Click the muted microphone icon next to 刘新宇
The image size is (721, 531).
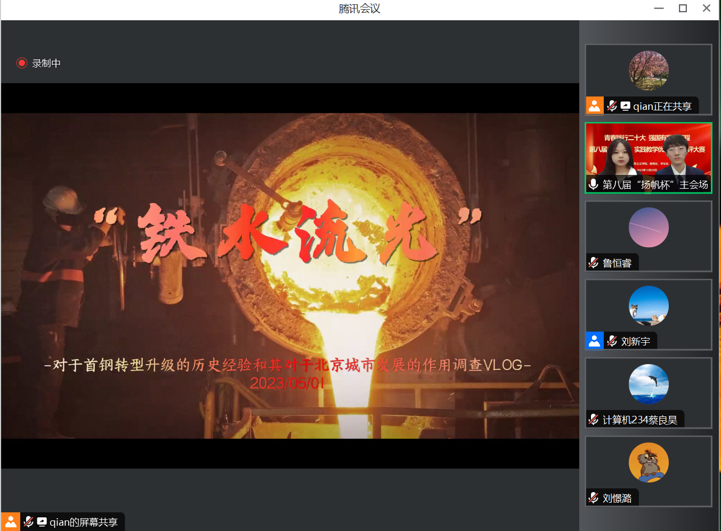612,341
